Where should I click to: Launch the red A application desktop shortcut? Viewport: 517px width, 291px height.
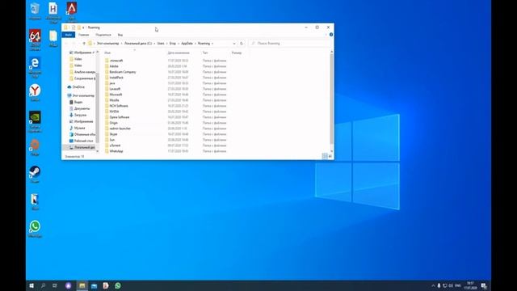point(72,11)
